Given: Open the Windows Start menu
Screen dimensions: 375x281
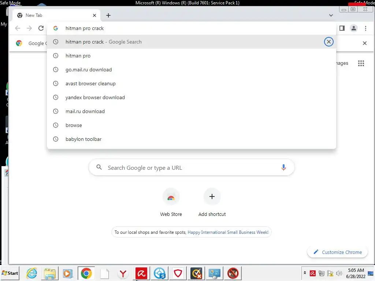Looking at the screenshot, I should coord(10,273).
